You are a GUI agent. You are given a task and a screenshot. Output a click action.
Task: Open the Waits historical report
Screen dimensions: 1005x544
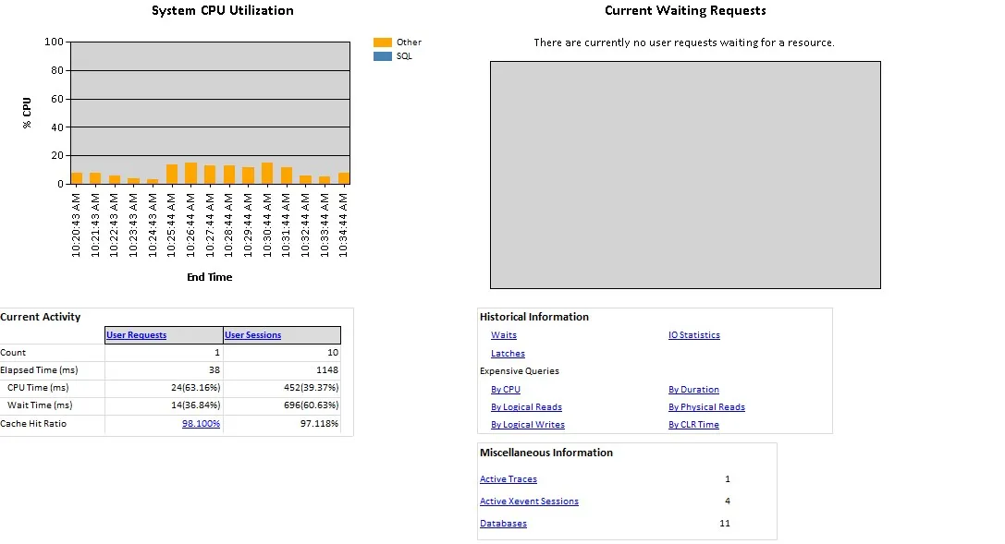pyautogui.click(x=504, y=334)
